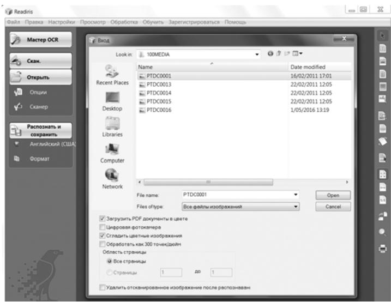Viewport: 391px width, 302px height.
Task: Select the Все страницы radio button
Action: coord(109,261)
